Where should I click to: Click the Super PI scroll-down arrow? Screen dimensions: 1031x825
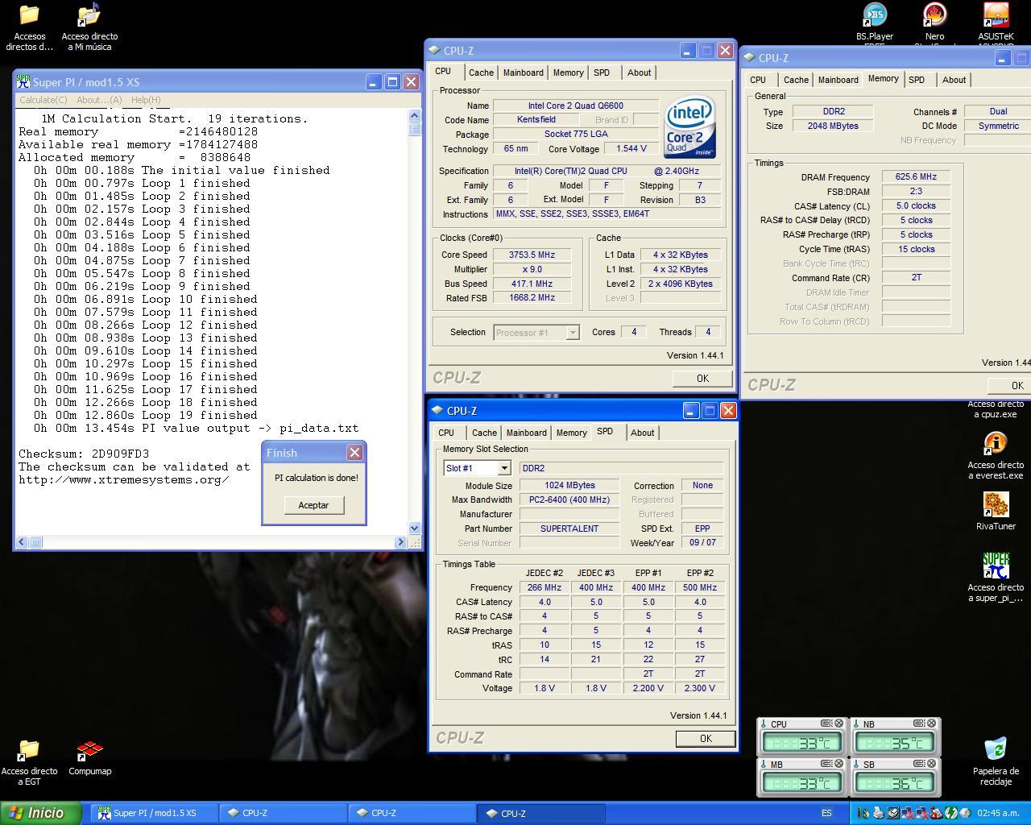click(x=415, y=529)
